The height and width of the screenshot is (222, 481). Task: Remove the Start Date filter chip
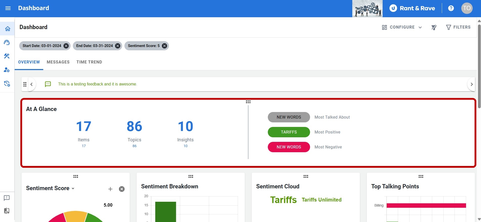tap(66, 46)
